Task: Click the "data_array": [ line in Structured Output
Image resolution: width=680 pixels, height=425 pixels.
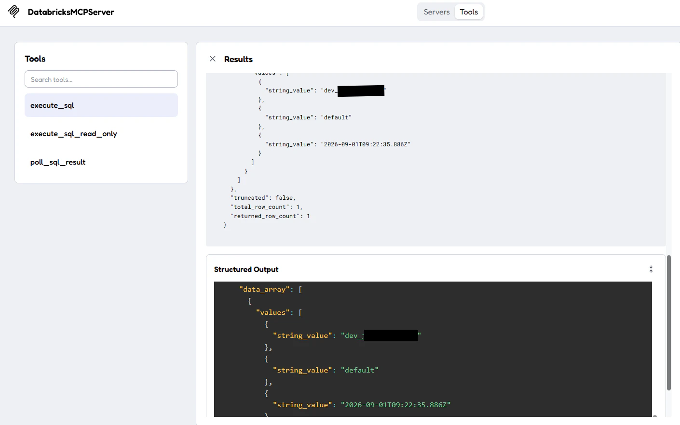Action: (271, 289)
